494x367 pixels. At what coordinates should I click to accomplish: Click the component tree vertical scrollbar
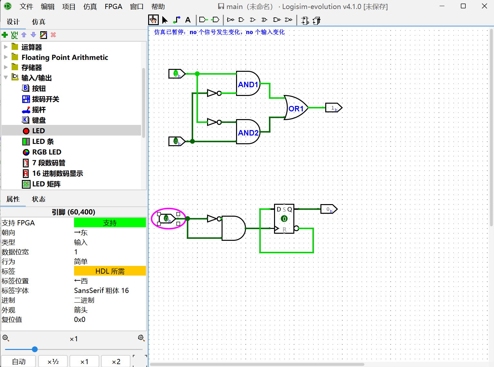tap(144, 103)
